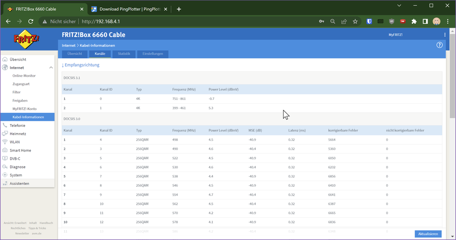Screen dimensions: 456x240
Task: Collapse the Internet menu section
Action: [51, 68]
